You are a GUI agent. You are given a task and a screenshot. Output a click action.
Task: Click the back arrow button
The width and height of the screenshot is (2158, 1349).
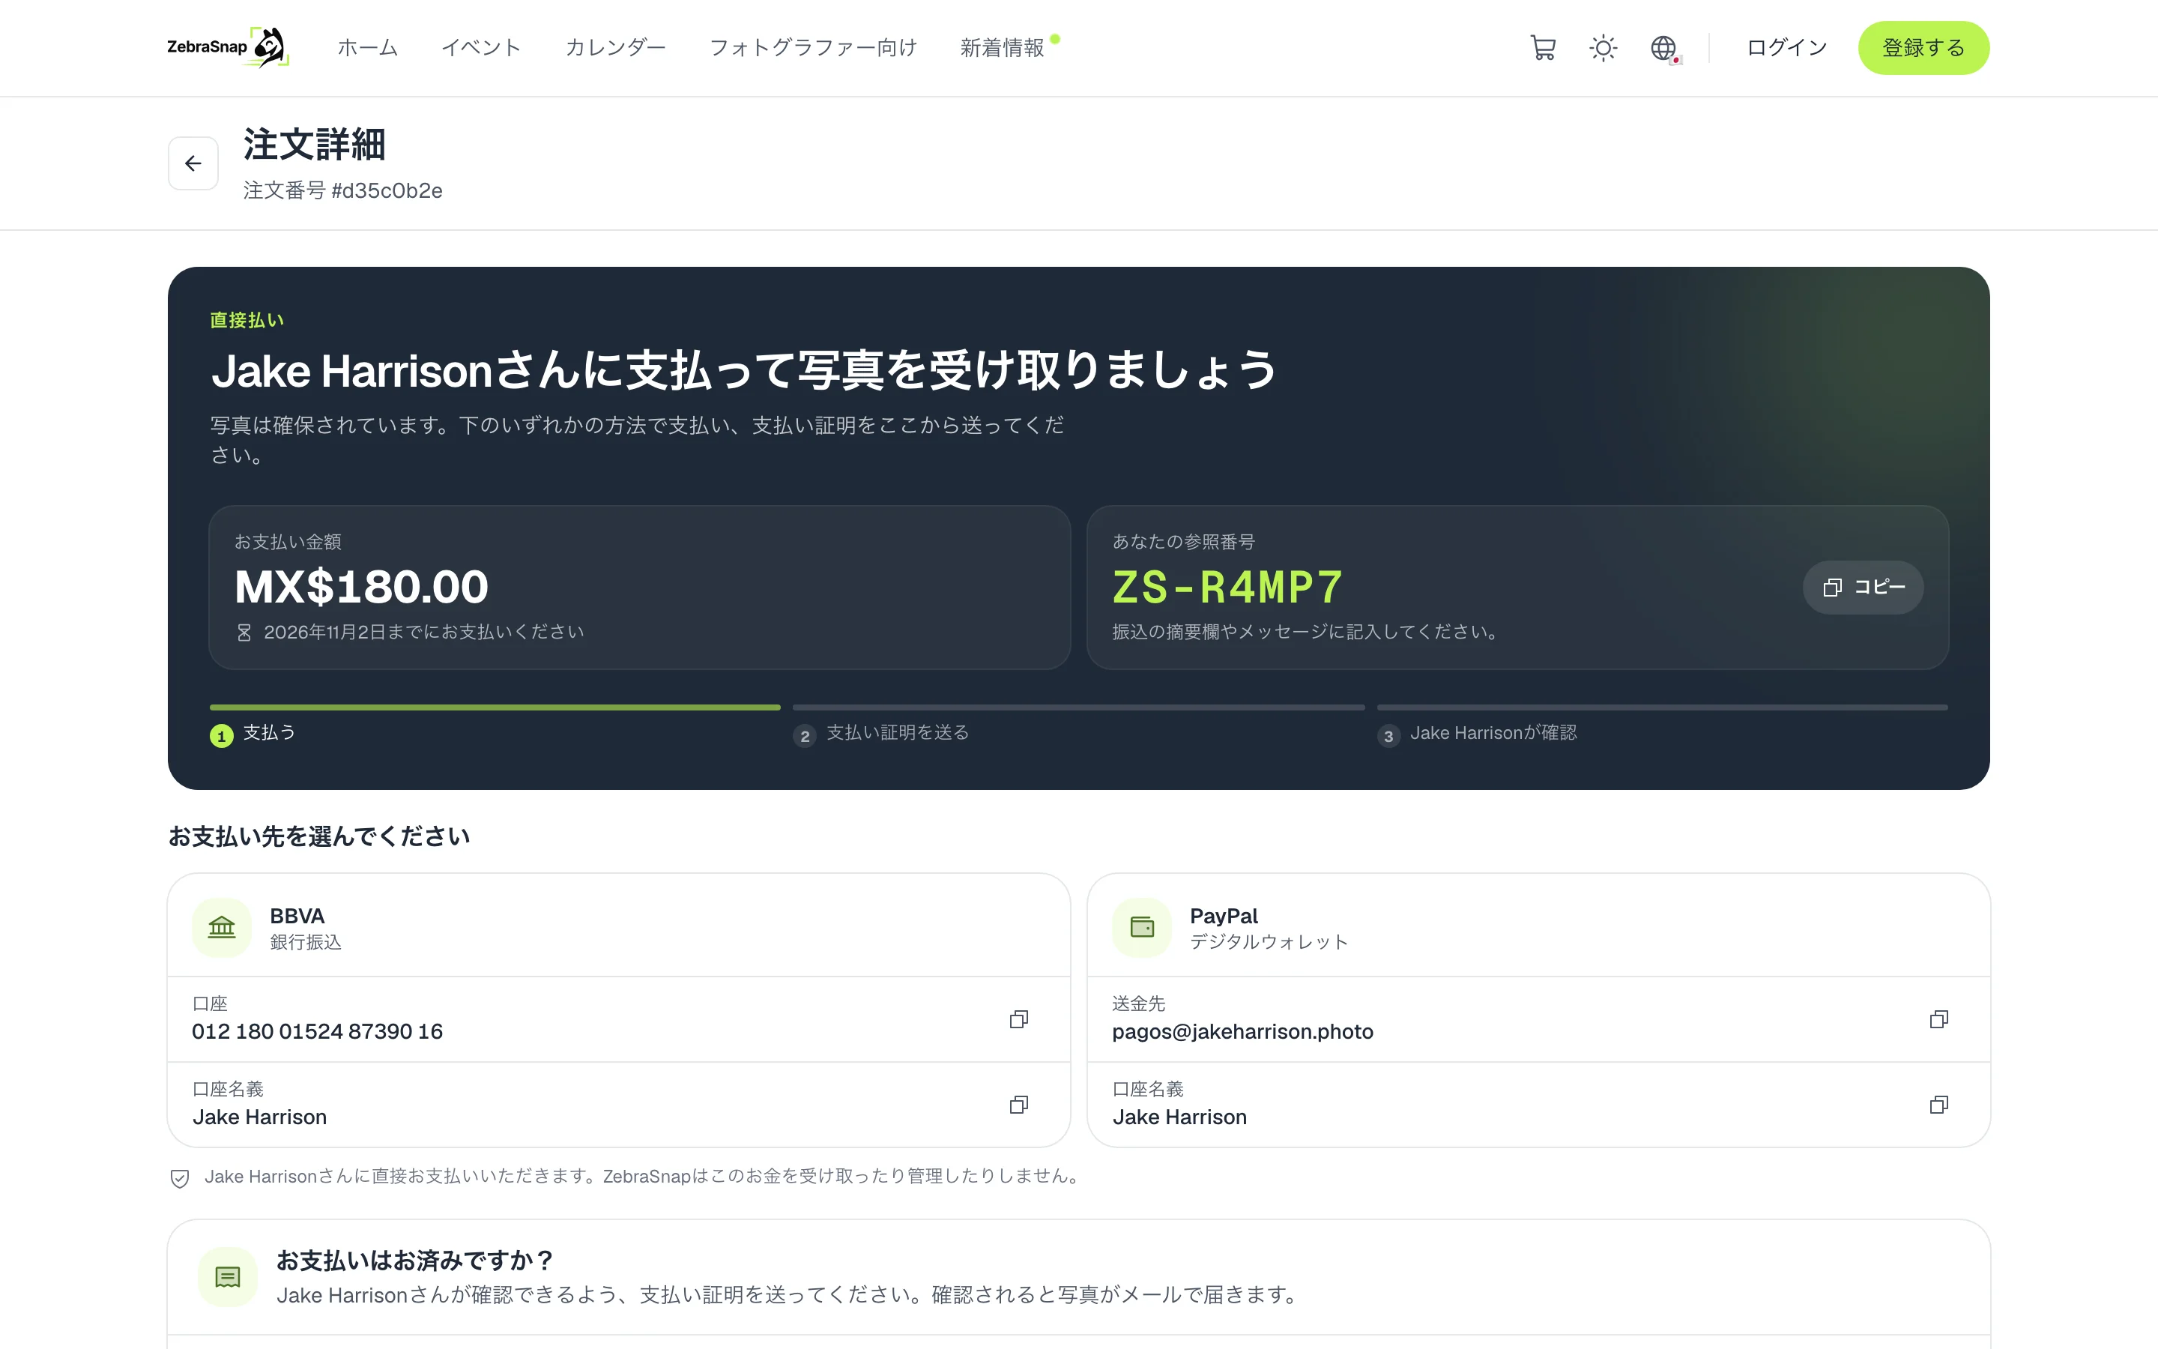pyautogui.click(x=193, y=163)
